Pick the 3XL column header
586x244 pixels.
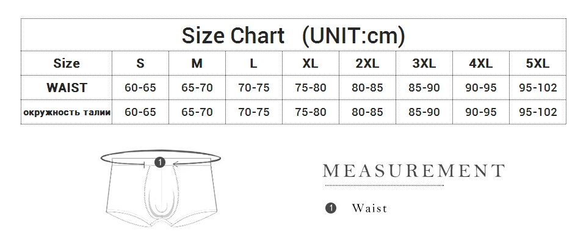click(x=424, y=63)
